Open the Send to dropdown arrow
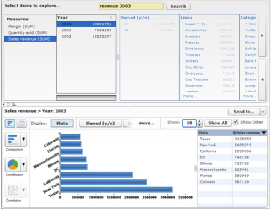The image size is (271, 210). pos(263,112)
